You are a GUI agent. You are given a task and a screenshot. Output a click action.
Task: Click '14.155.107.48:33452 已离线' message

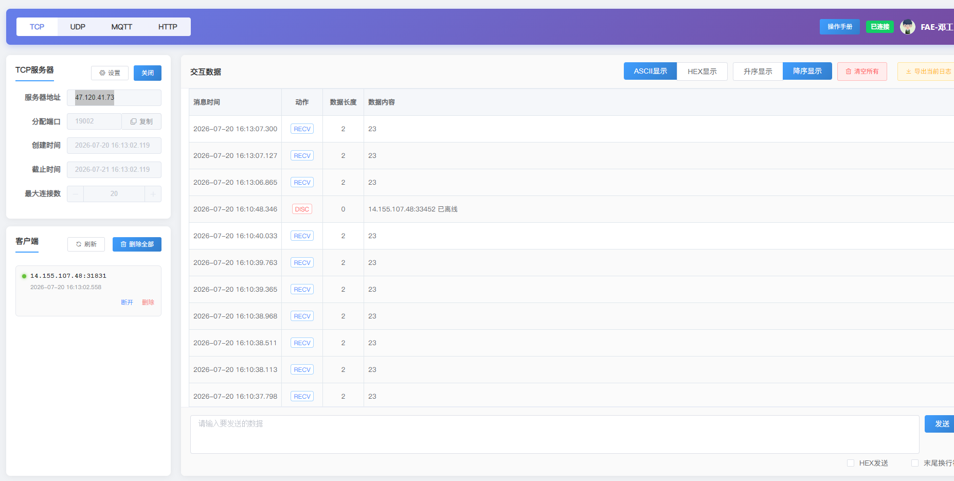click(x=413, y=209)
